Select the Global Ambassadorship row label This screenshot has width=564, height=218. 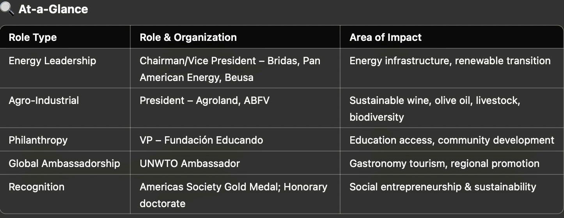(64, 163)
